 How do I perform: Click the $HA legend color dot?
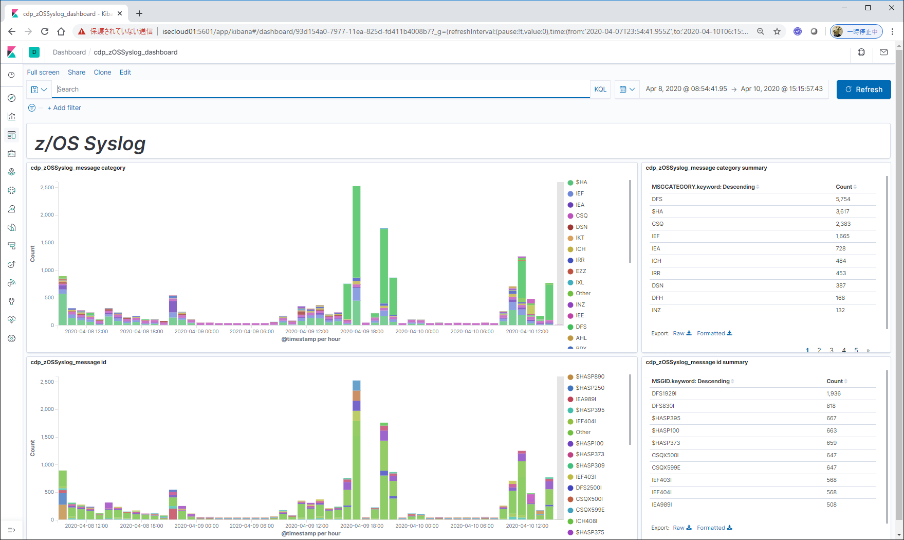click(570, 183)
